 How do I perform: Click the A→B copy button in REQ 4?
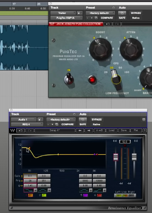(99, 131)
